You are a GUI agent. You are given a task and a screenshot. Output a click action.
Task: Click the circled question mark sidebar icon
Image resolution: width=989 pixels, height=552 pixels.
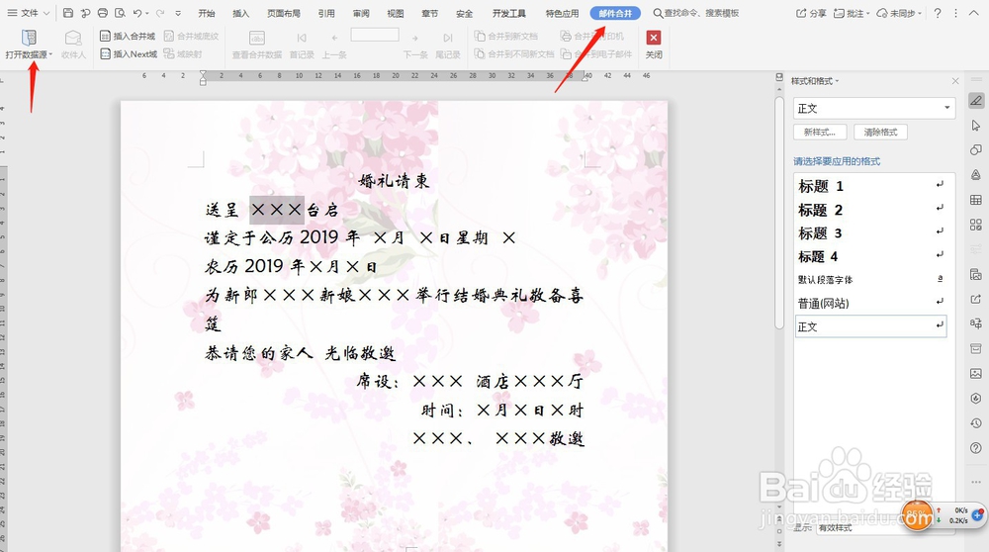click(976, 448)
